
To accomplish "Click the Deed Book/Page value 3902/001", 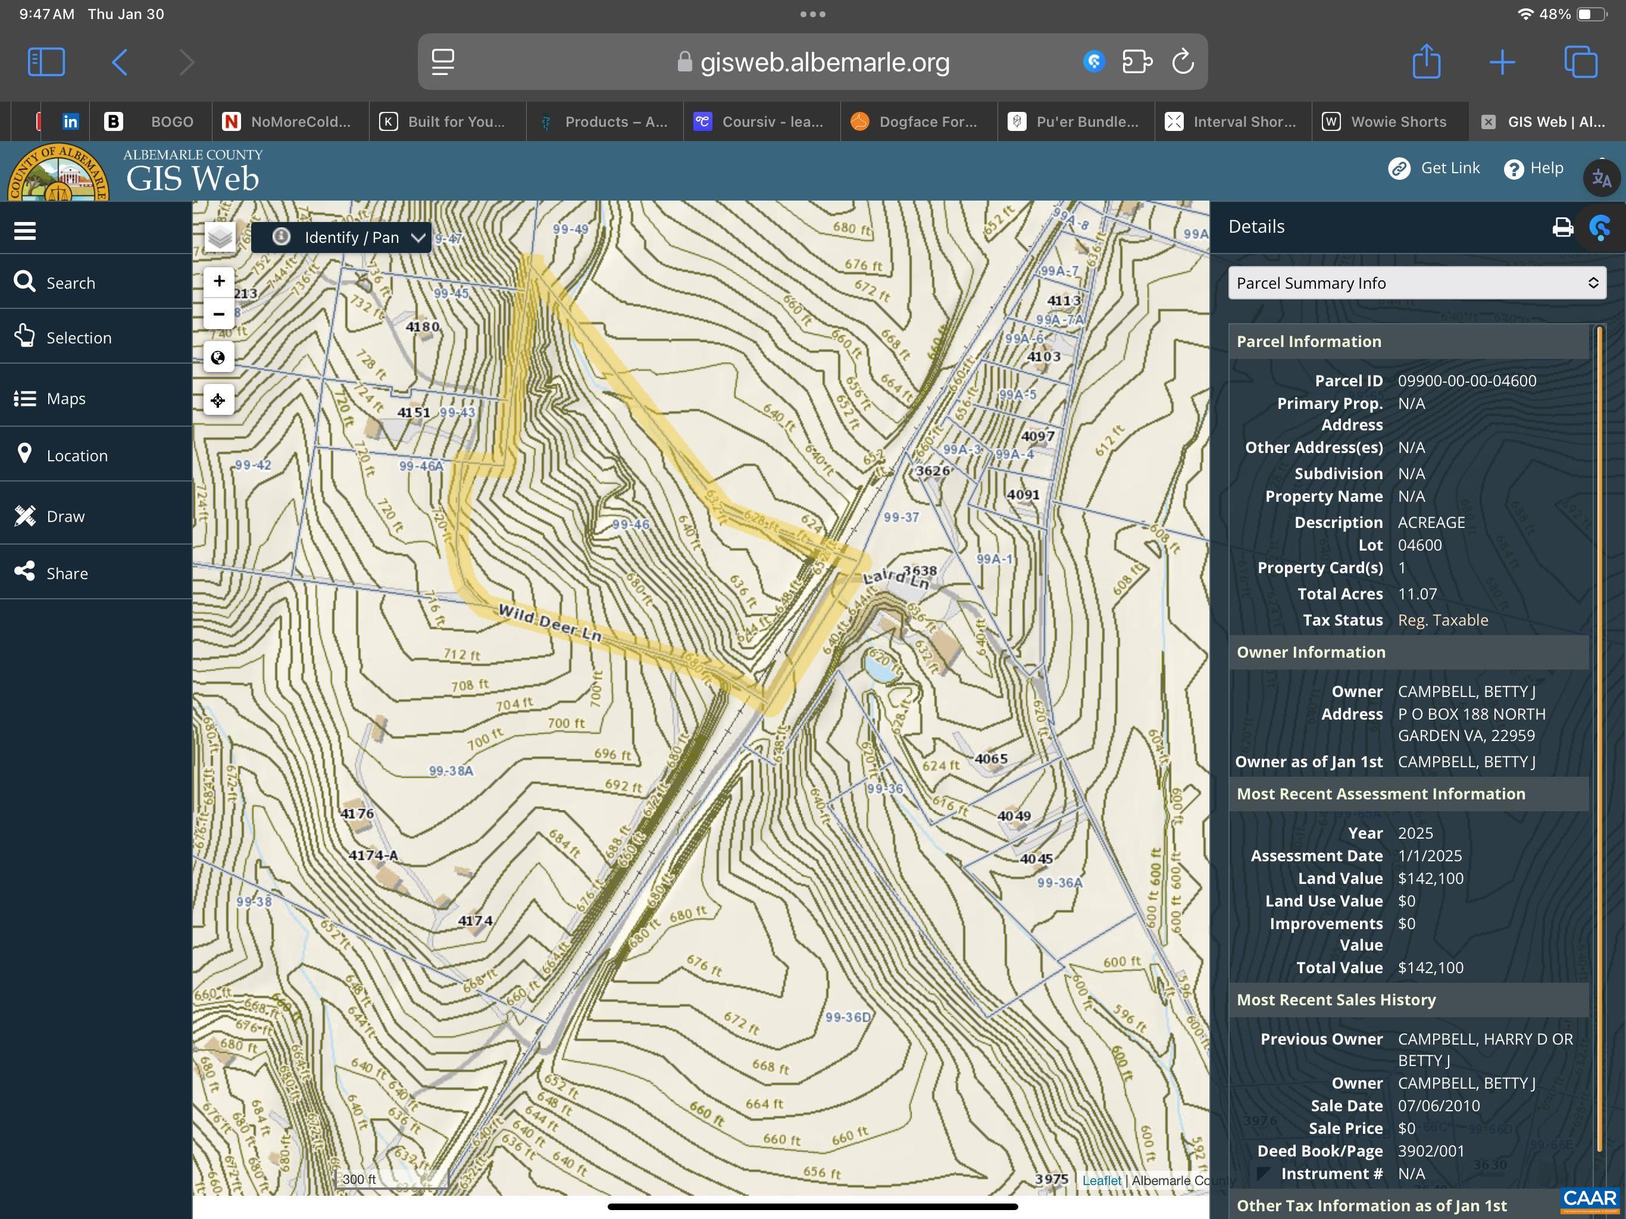I will coord(1430,1151).
